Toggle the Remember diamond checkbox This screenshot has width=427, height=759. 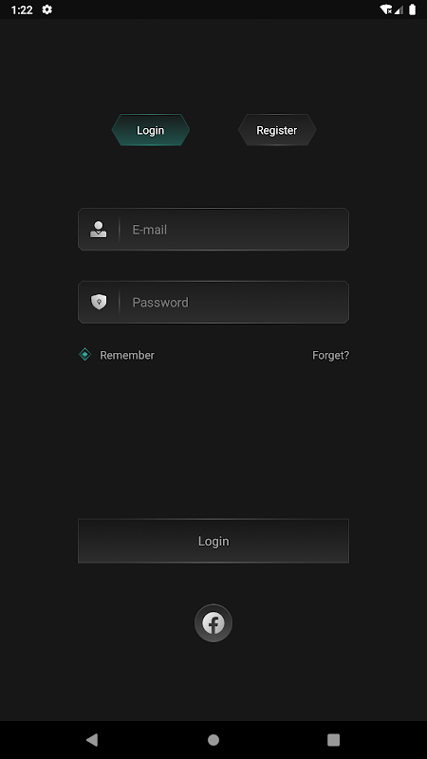point(84,354)
